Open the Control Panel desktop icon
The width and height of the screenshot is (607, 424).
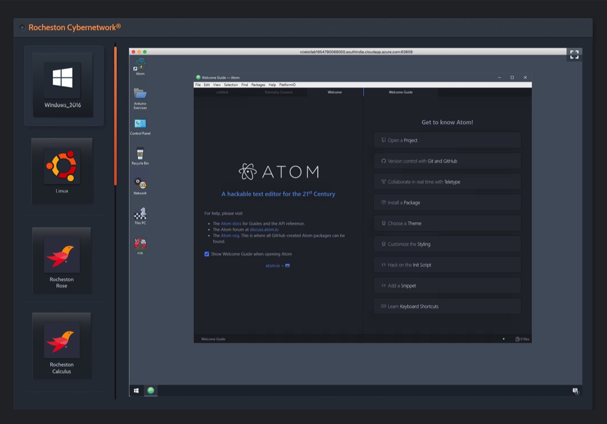point(140,127)
